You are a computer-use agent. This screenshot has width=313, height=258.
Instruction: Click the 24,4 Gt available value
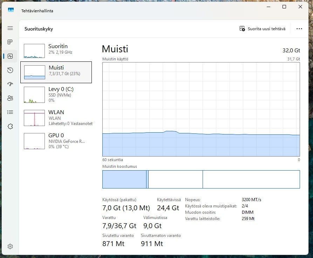click(168, 208)
